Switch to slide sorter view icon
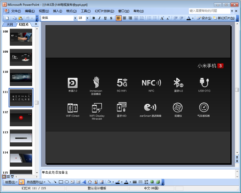 click(8, 177)
